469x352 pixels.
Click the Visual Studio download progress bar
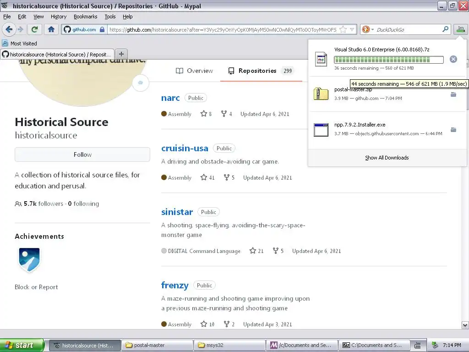coord(388,60)
